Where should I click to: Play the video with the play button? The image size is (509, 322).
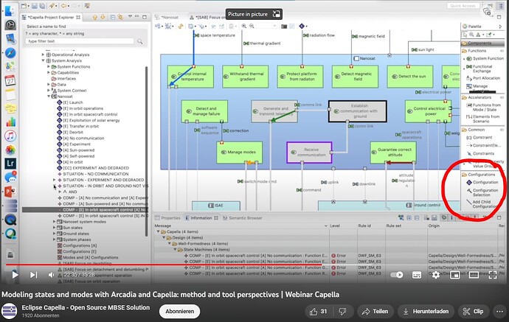15,275
